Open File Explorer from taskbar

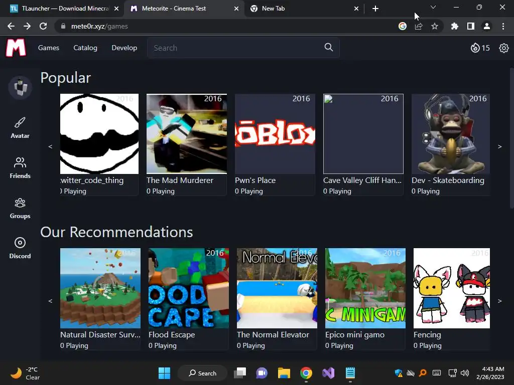(x=284, y=373)
